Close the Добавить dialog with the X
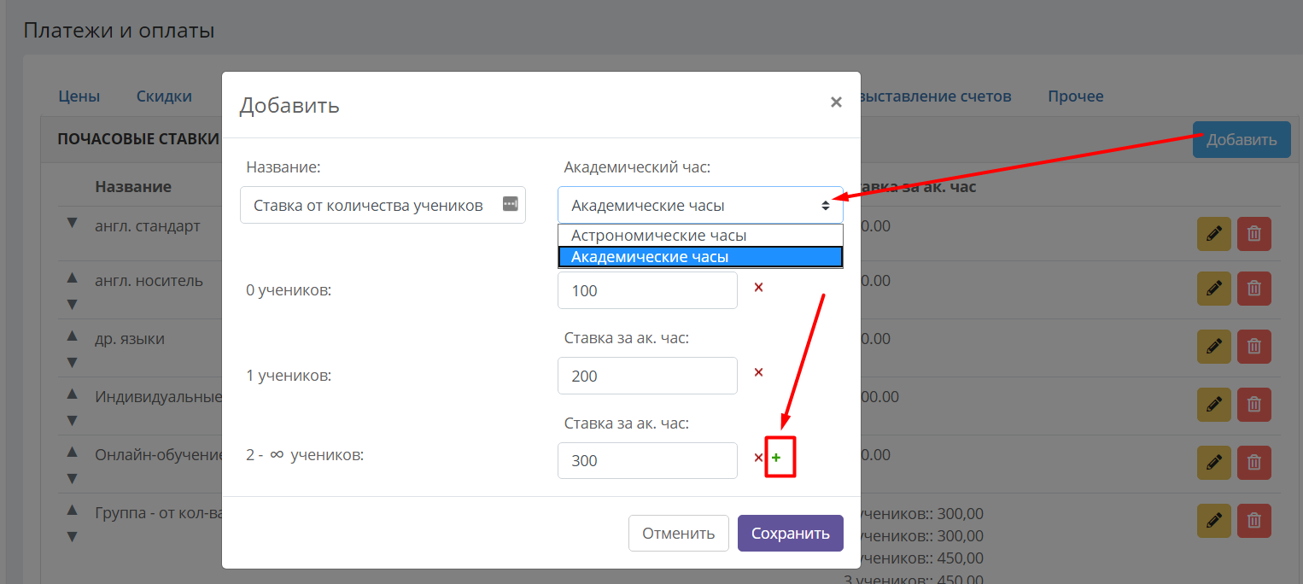This screenshot has width=1303, height=584. tap(836, 102)
